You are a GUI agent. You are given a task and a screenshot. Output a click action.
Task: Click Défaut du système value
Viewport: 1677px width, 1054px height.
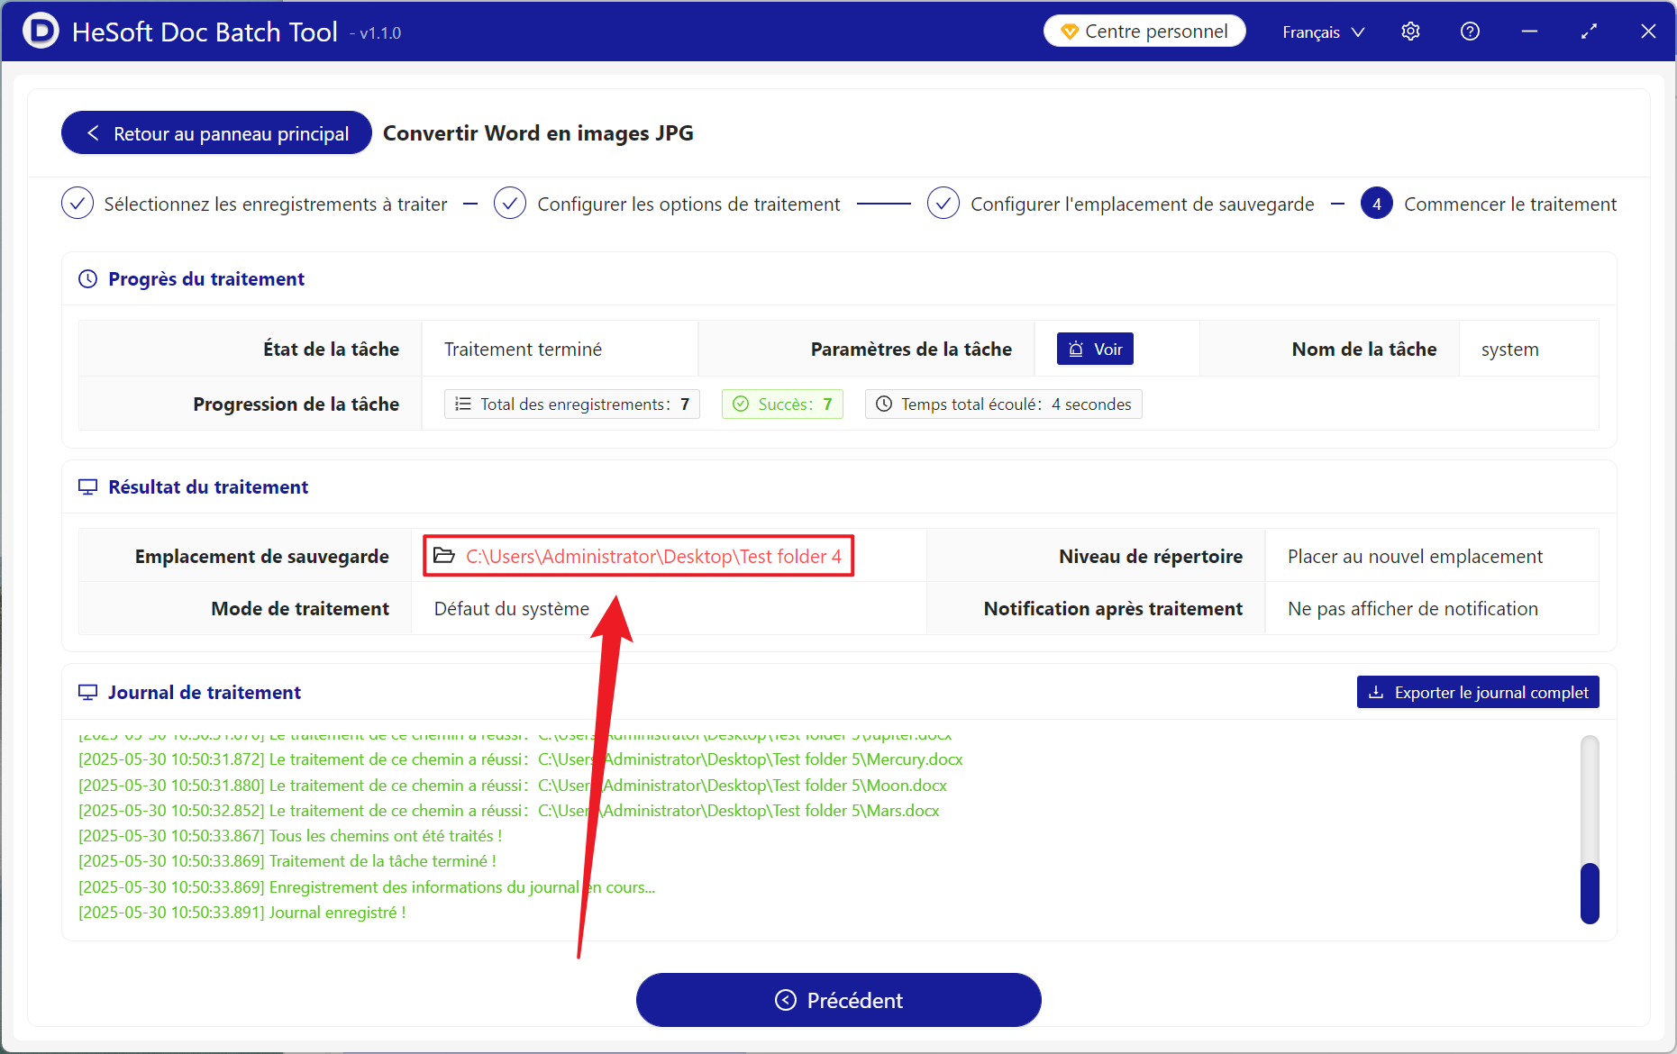(512, 609)
